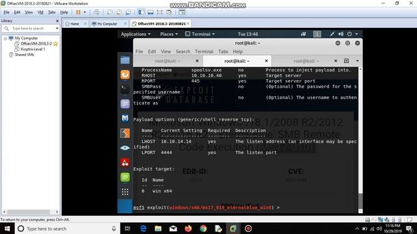Click the Windows taskbar search box
Screen dimensions: 417x234
[68, 228]
